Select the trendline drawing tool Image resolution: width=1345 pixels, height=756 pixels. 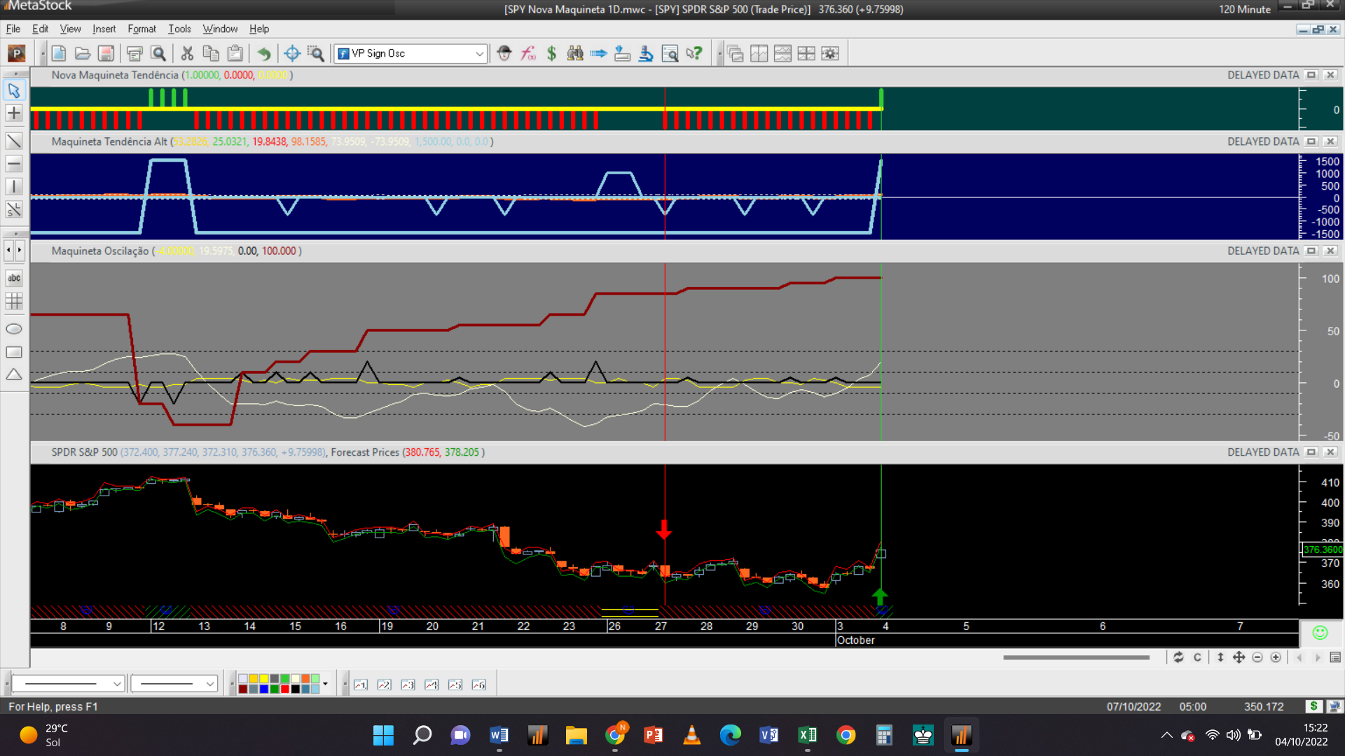coord(14,141)
